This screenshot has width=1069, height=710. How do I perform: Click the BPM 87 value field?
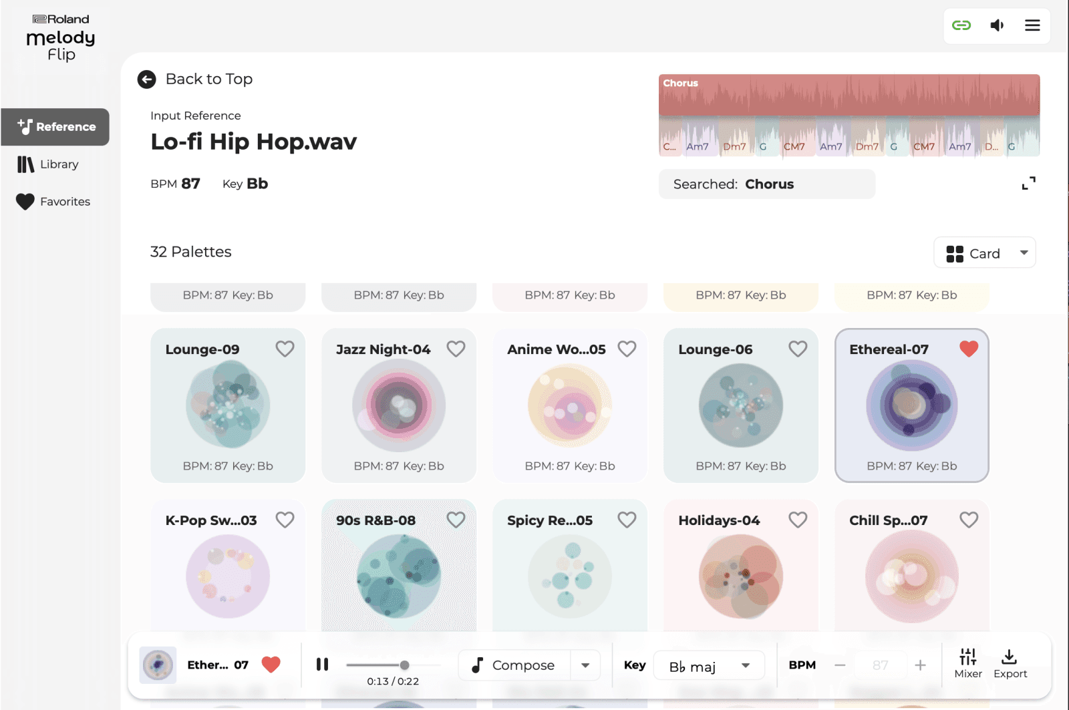[880, 665]
